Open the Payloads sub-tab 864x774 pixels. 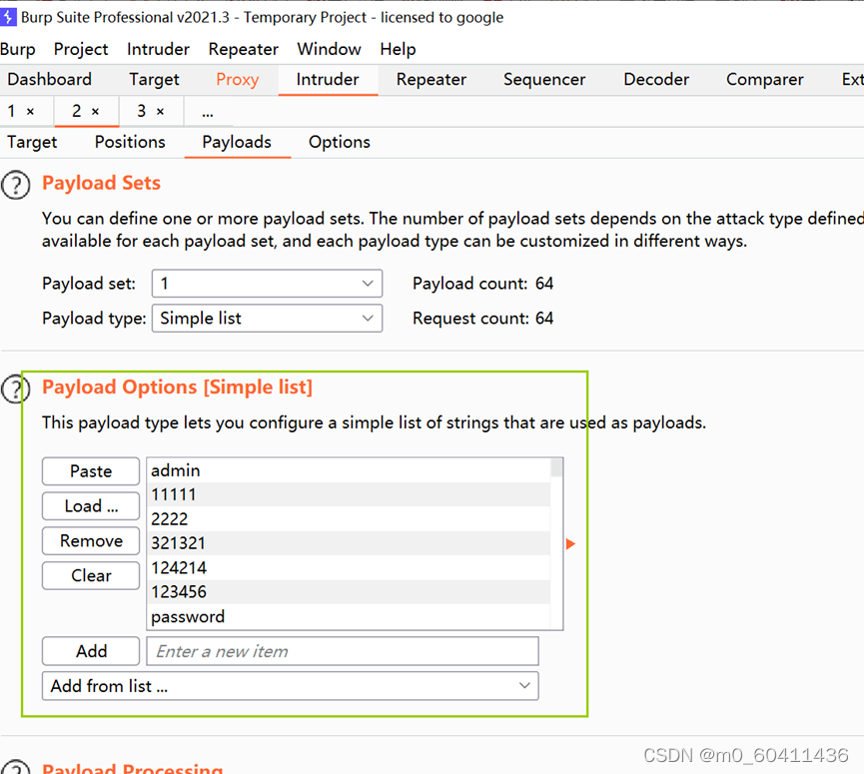237,142
